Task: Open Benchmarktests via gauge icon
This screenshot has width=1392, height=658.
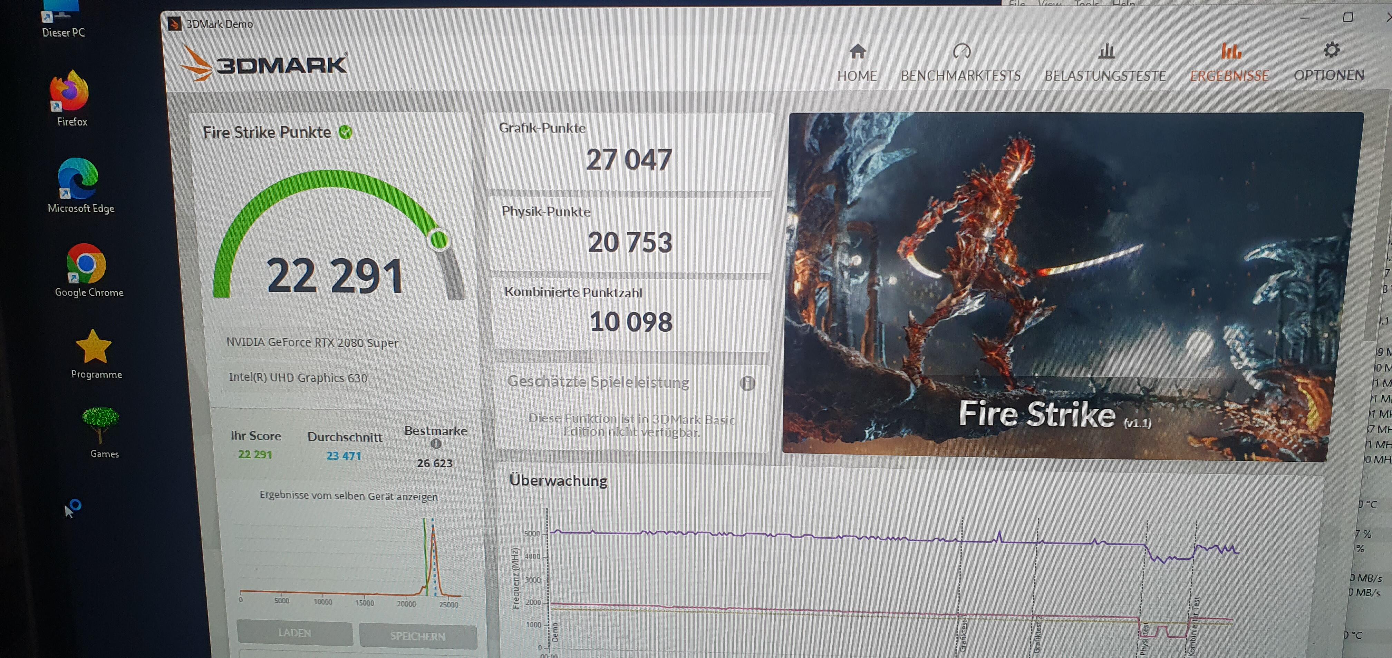Action: point(961,51)
